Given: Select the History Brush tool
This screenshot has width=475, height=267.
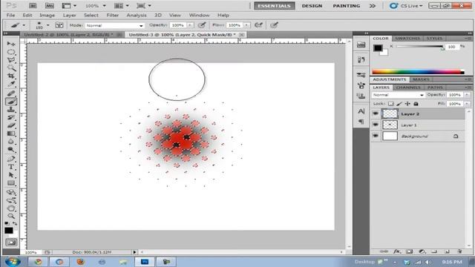Looking at the screenshot, I should [x=11, y=117].
